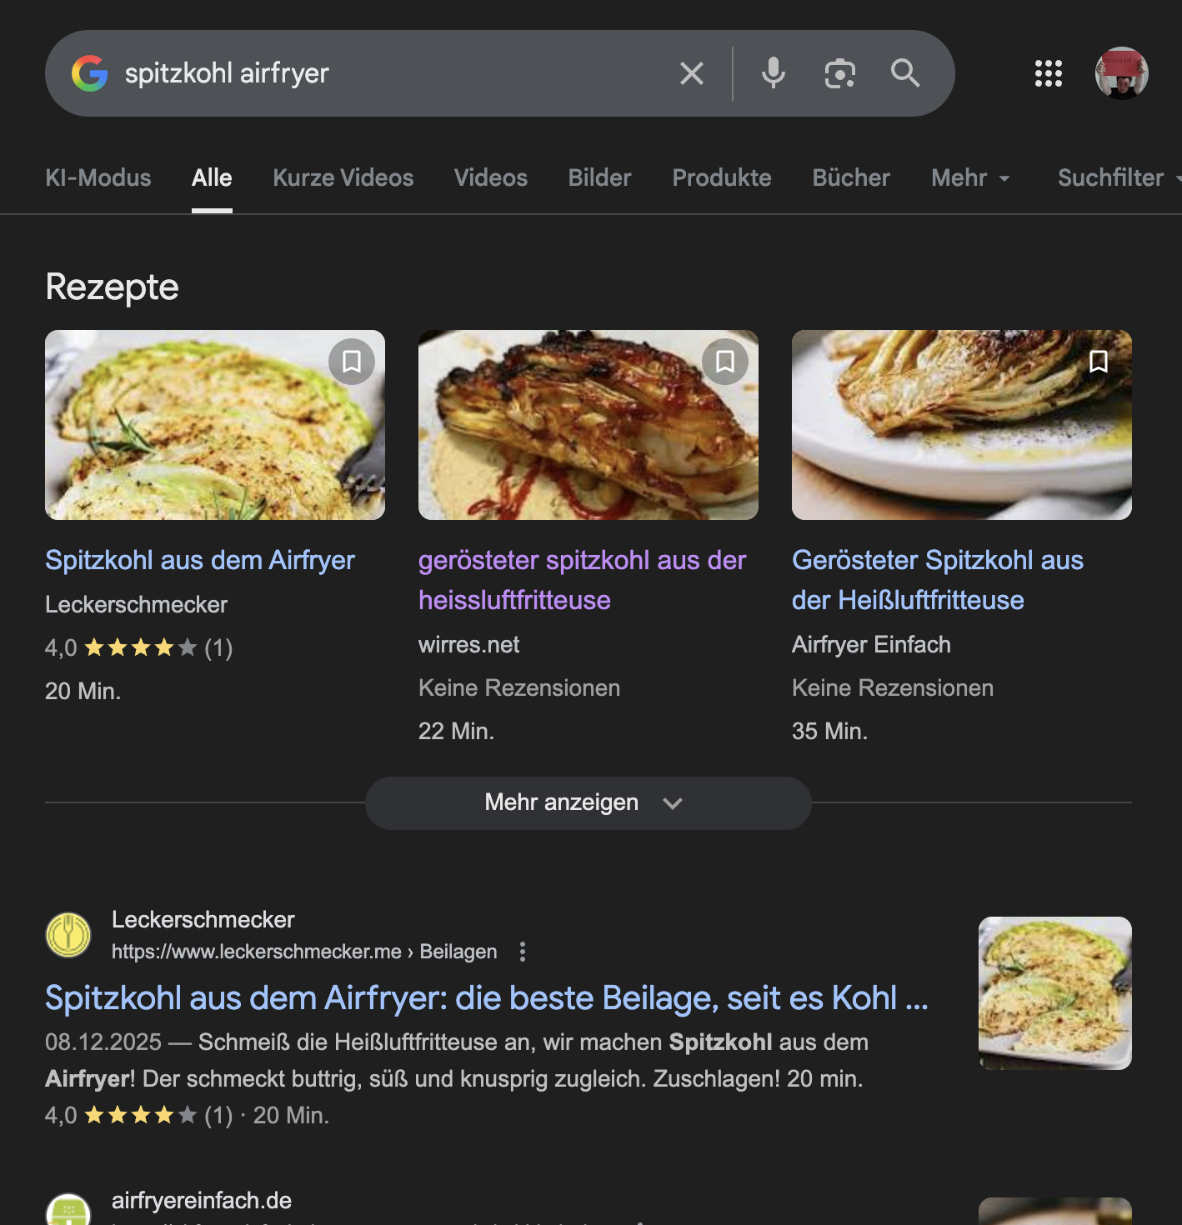1182x1225 pixels.
Task: Click the magnifying glass search icon
Action: coord(905,73)
